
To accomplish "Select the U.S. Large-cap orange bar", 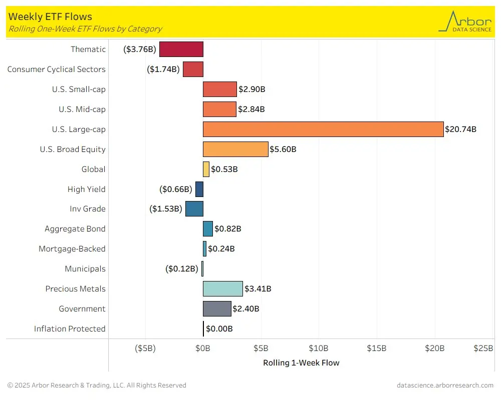I will 323,129.
